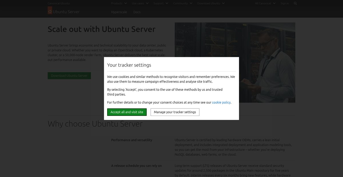Screen dimensions: 343x177
Task: Open the All Canonical dropdown
Action: pyautogui.click(x=265, y=3)
